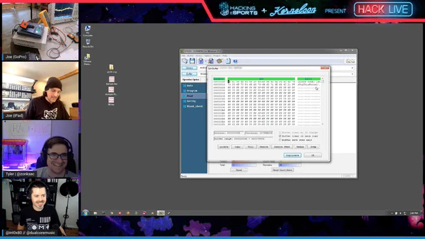Click the Locate button in Edit Buffer
This screenshot has width=425, height=239.
tap(224, 147)
